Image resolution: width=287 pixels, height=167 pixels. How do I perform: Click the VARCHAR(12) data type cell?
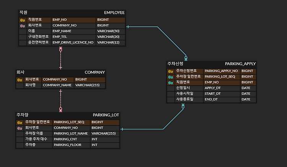pyautogui.click(x=110, y=43)
